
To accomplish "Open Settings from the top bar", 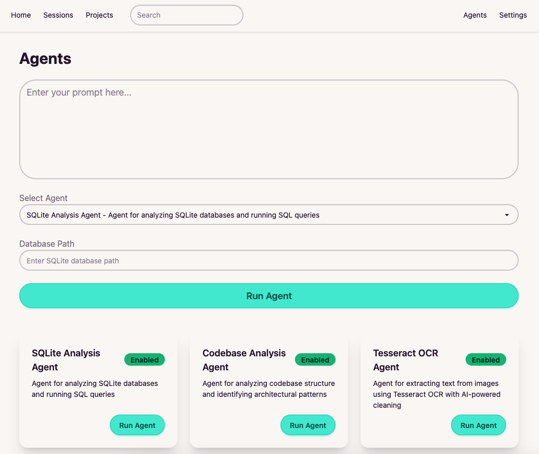I will pyautogui.click(x=513, y=15).
